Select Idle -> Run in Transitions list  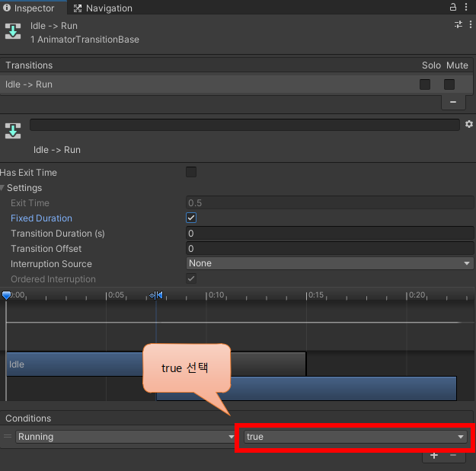[x=237, y=84]
